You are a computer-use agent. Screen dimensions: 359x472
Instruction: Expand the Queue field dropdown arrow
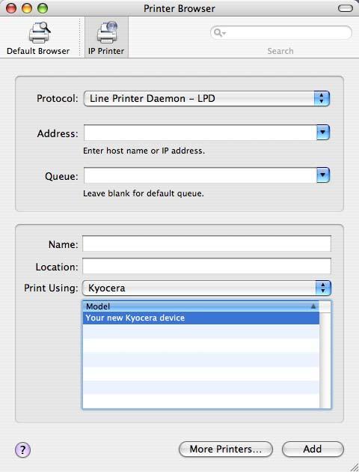[323, 175]
